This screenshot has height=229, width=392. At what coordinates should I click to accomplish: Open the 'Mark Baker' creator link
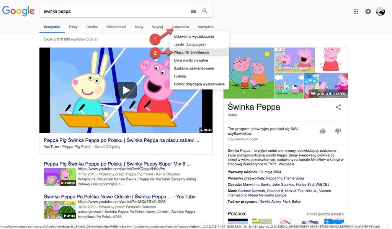click(x=292, y=201)
